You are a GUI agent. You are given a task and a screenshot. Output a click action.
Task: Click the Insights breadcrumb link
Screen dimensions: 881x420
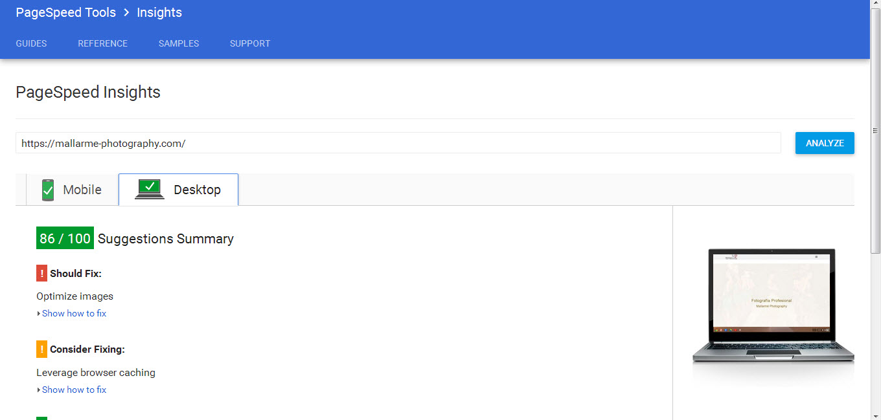coord(159,12)
